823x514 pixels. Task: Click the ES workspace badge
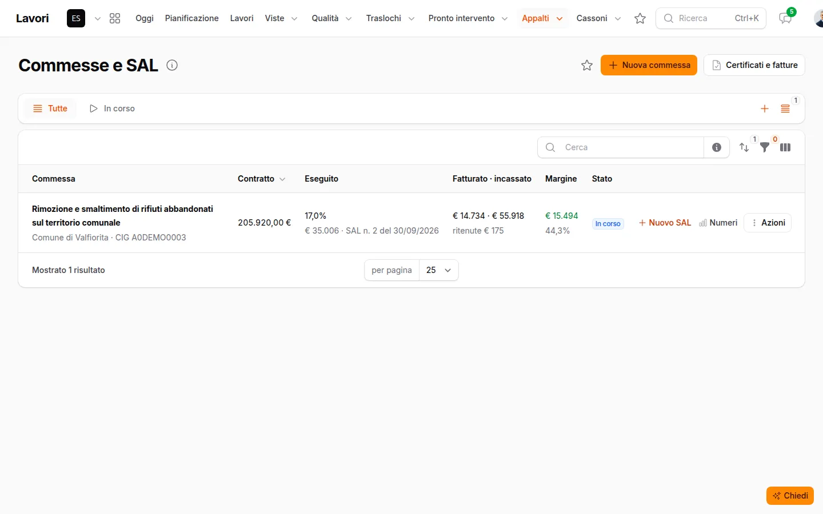coord(76,18)
